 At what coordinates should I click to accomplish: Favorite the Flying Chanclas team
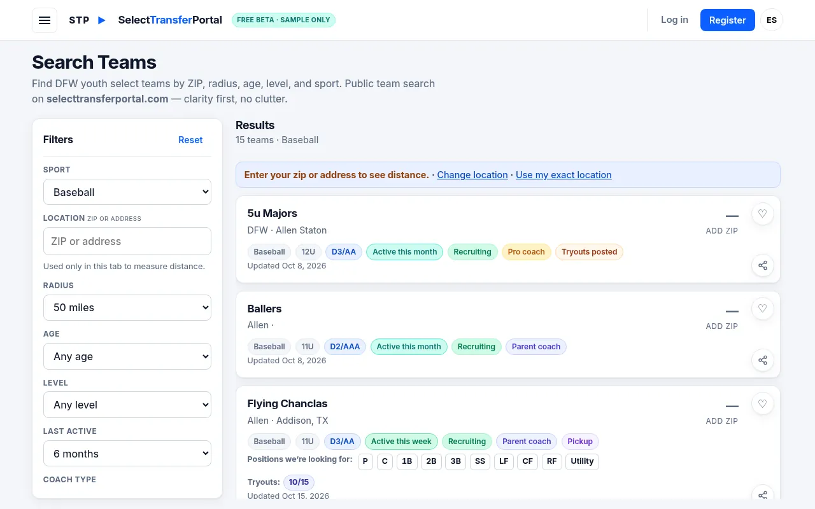click(x=763, y=403)
